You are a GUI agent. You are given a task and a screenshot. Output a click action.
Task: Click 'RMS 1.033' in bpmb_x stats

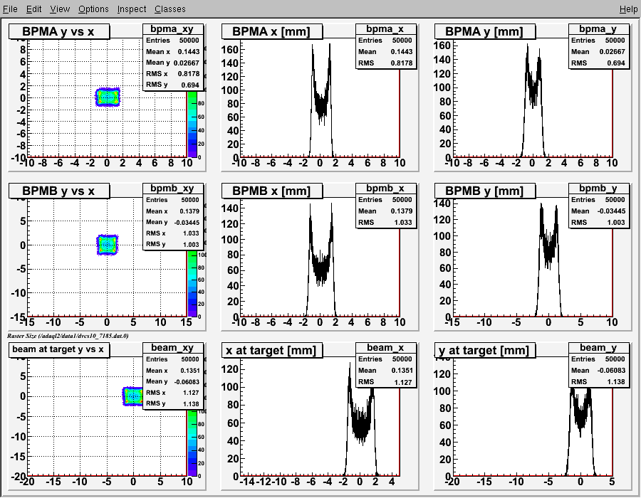coord(385,222)
